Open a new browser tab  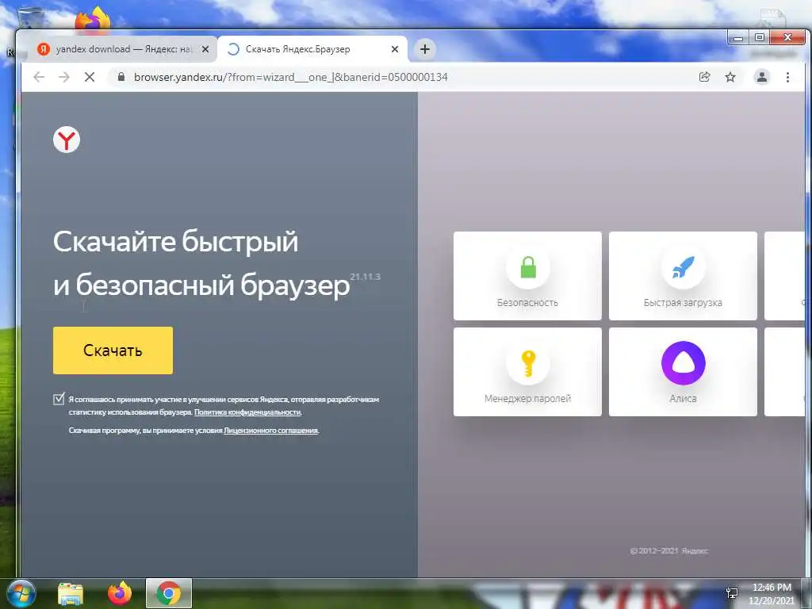coord(425,49)
